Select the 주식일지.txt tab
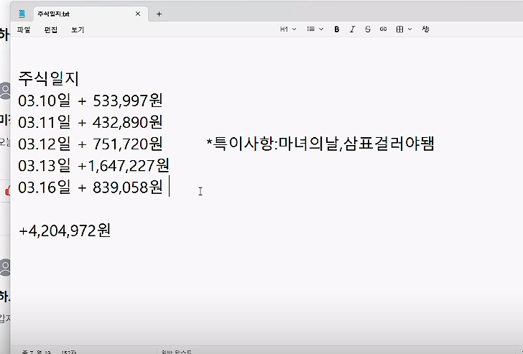523x354 pixels. tap(91, 14)
